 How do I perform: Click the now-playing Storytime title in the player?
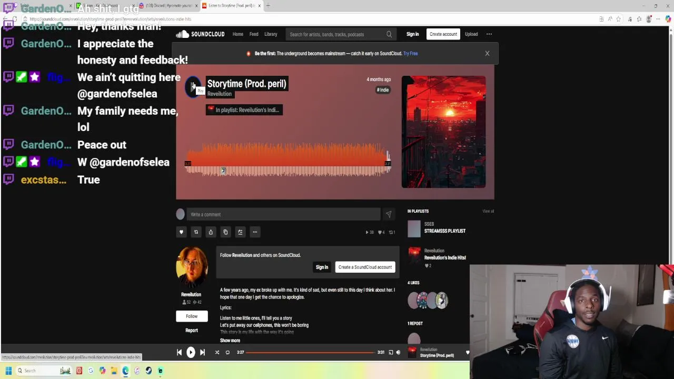tap(437, 356)
